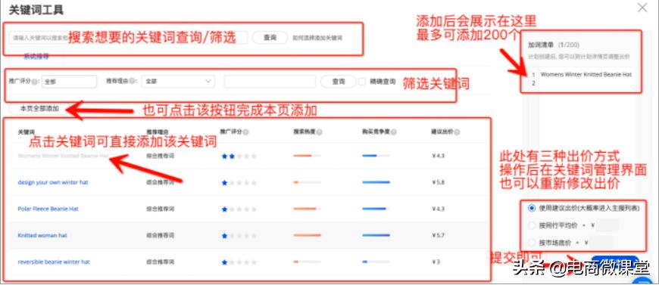Click star rating of 'design your own winter hat' row

239,183
